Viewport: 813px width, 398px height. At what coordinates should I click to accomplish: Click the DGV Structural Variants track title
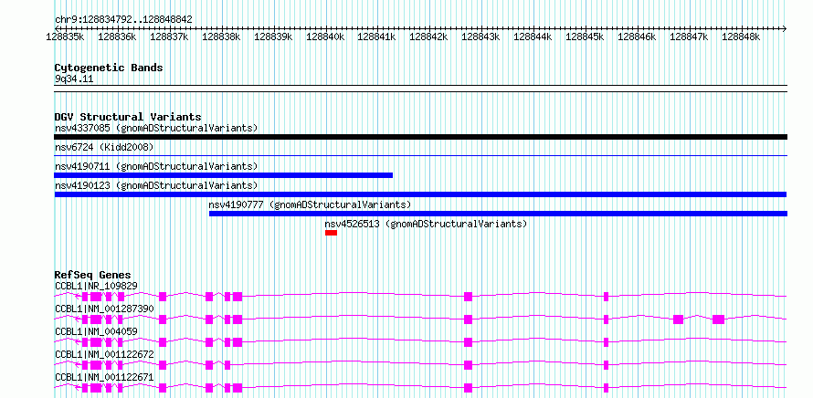point(128,117)
